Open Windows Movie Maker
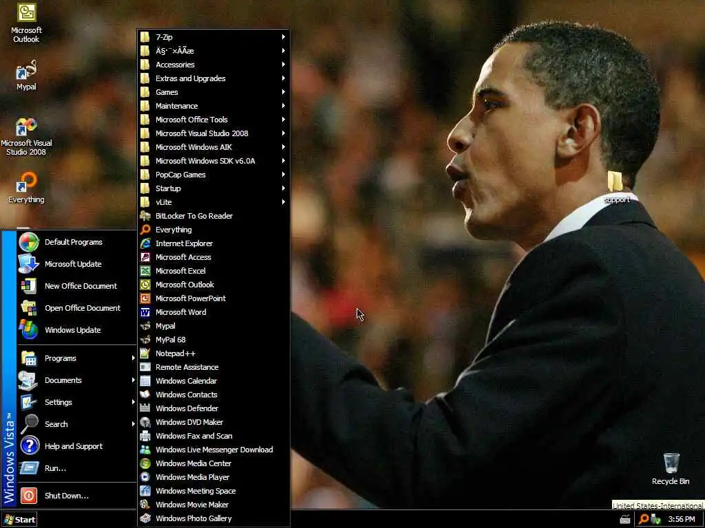705x528 pixels. click(213, 505)
